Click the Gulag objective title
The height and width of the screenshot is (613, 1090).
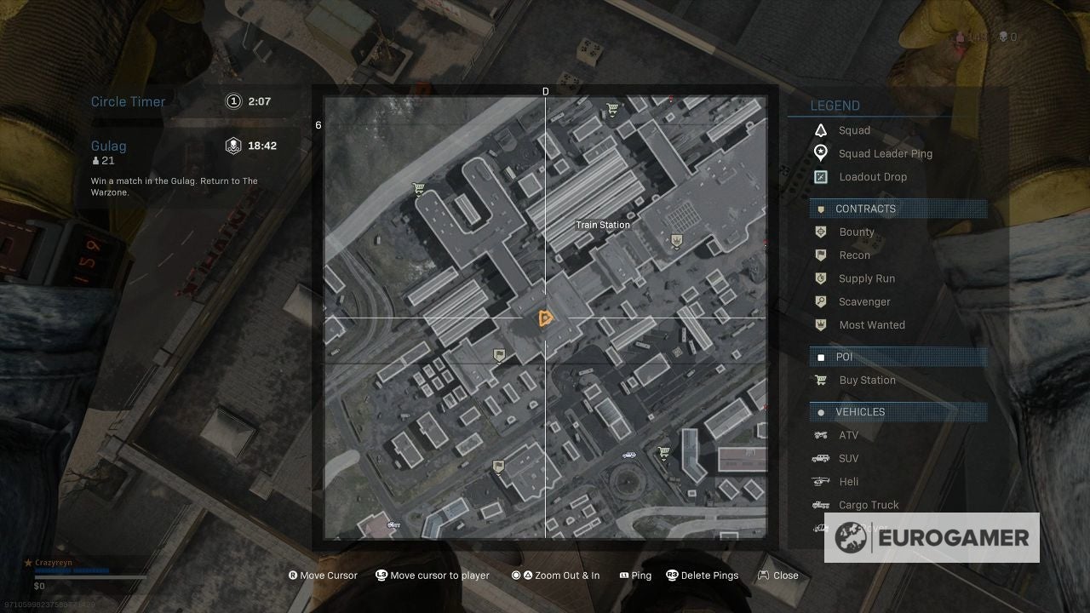(x=109, y=146)
